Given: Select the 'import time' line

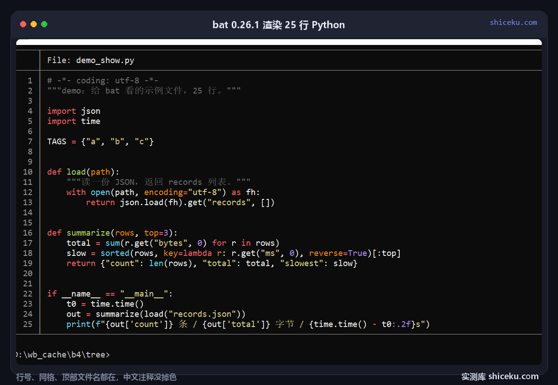Looking at the screenshot, I should point(74,121).
